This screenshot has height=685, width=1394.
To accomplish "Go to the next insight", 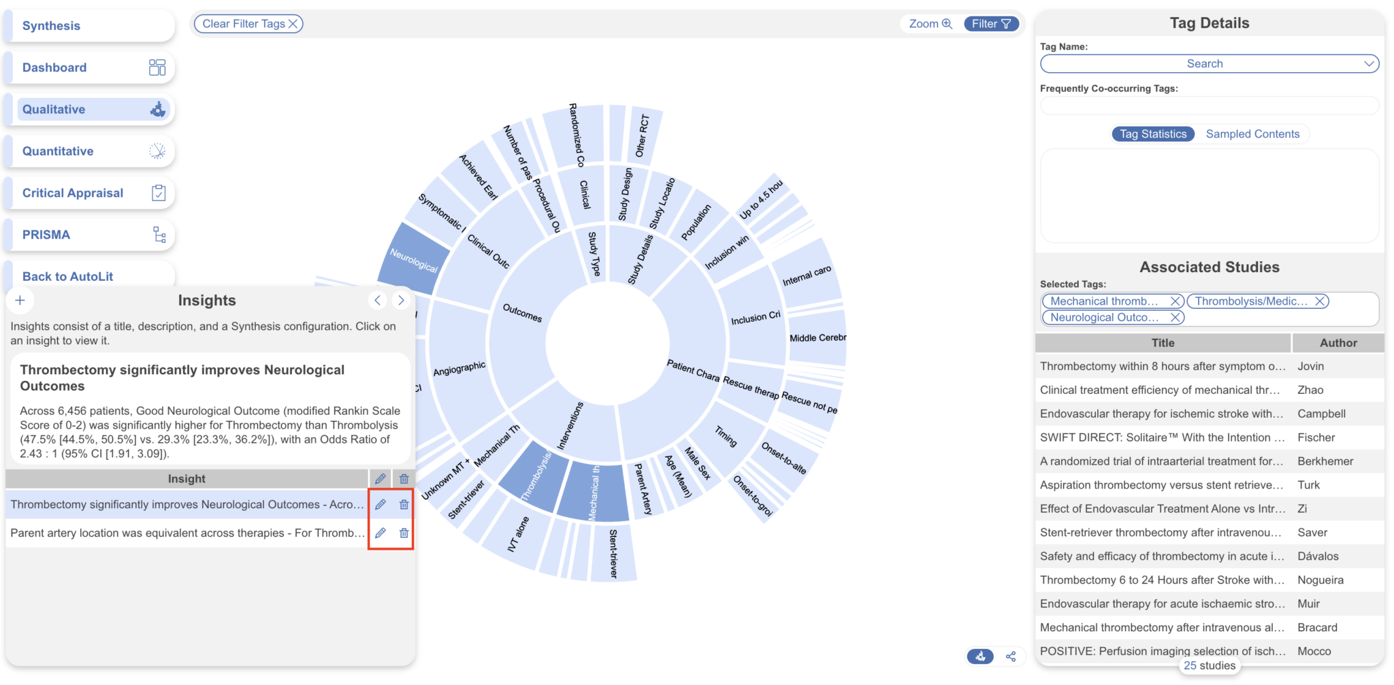I will pos(401,300).
